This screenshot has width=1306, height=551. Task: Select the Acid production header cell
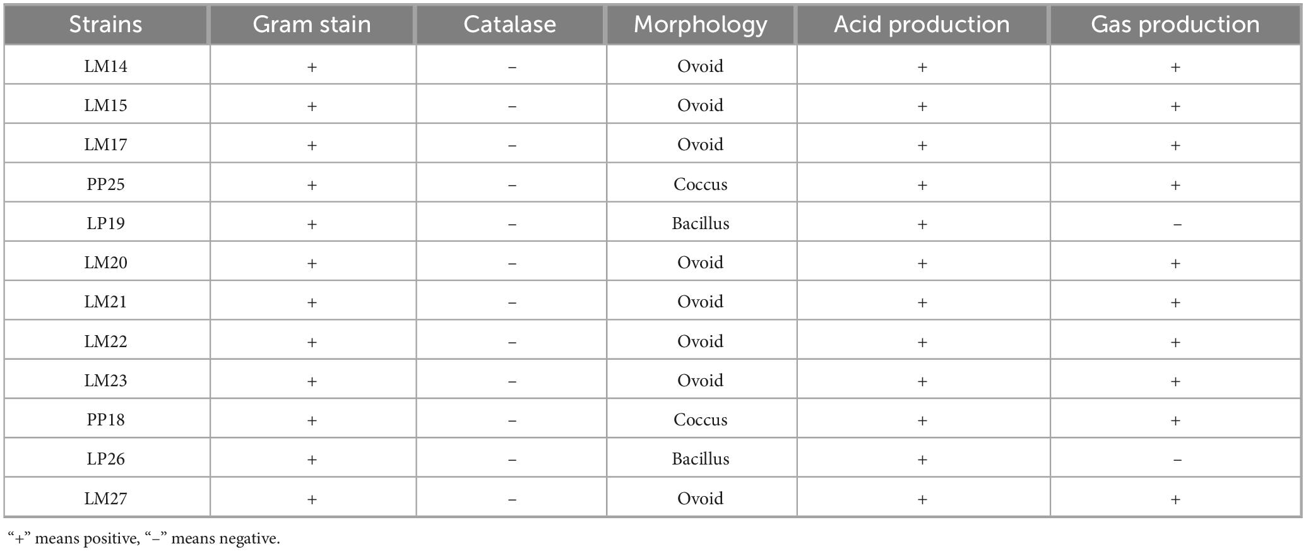click(922, 25)
